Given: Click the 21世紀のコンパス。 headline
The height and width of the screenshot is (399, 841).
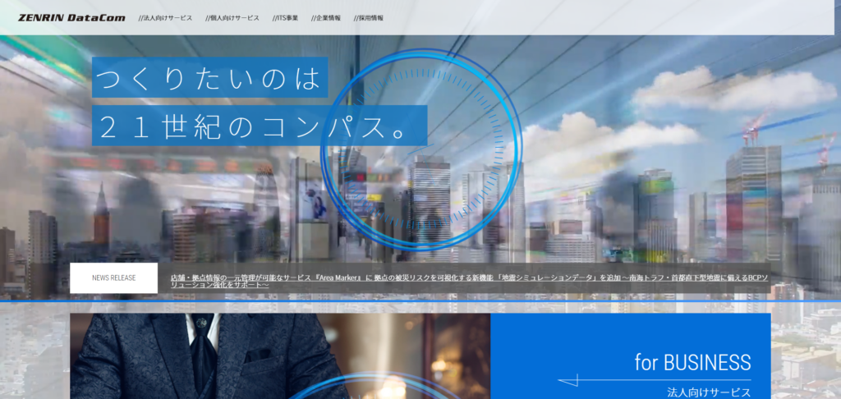Looking at the screenshot, I should (260, 126).
